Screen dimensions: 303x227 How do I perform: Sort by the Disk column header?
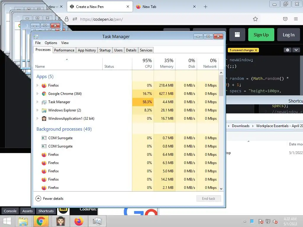coord(186,63)
